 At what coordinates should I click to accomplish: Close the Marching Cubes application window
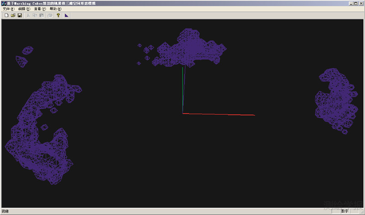[x=361, y=3]
